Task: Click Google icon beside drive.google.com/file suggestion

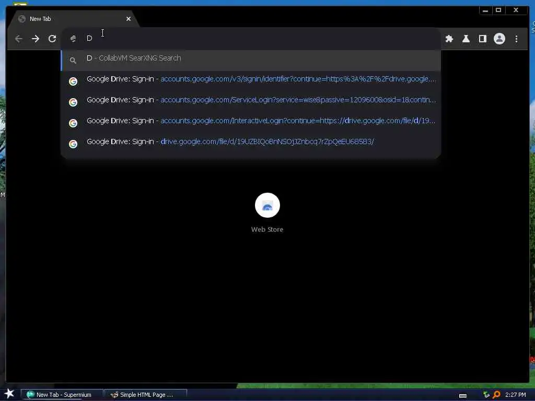Action: (73, 144)
